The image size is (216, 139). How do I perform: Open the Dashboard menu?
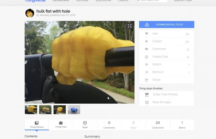pyautogui.click(x=61, y=1)
